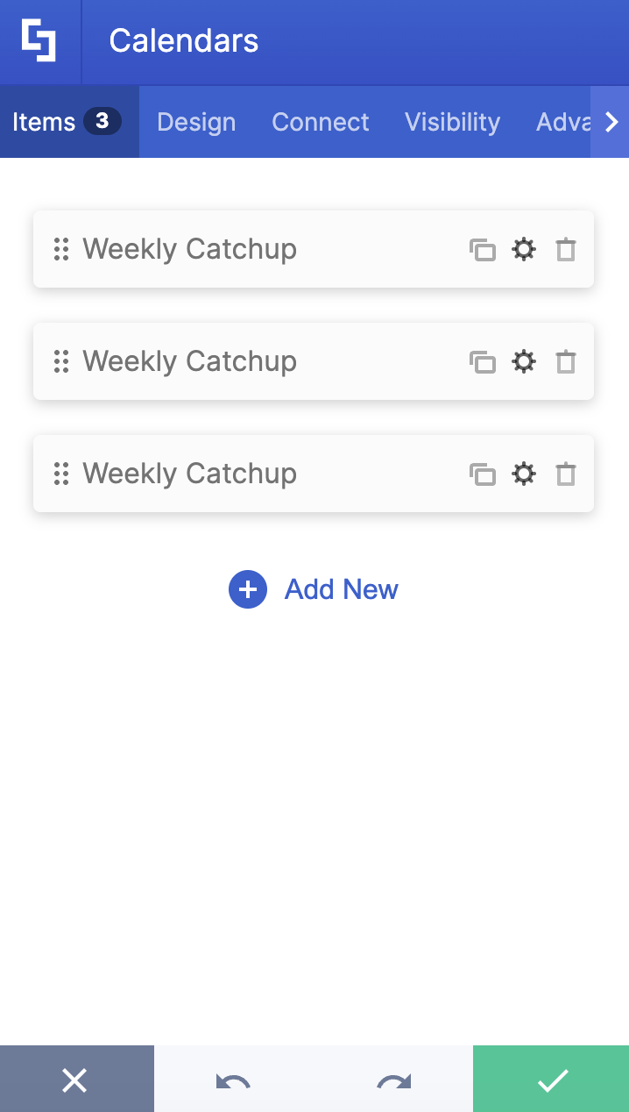Duplicate the second Weekly Catchup item

pyautogui.click(x=483, y=361)
